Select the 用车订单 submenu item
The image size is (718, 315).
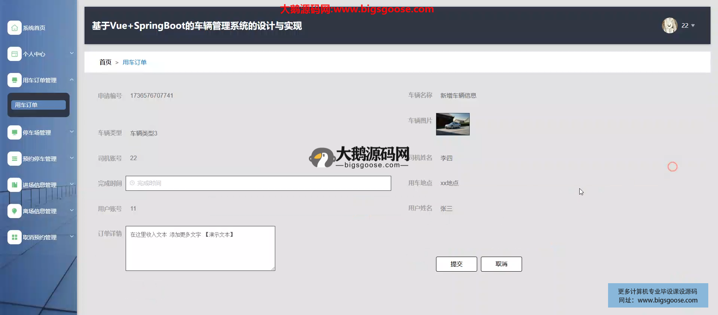[x=38, y=105]
